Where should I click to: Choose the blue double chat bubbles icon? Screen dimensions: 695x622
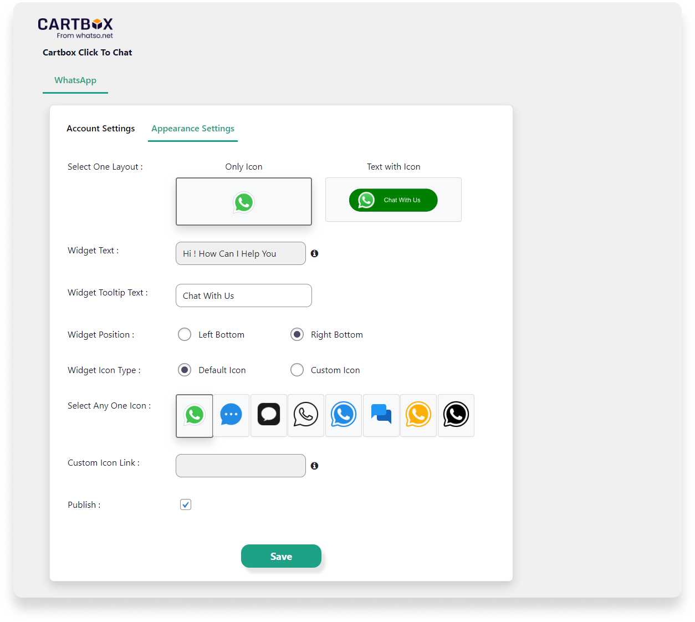381,415
